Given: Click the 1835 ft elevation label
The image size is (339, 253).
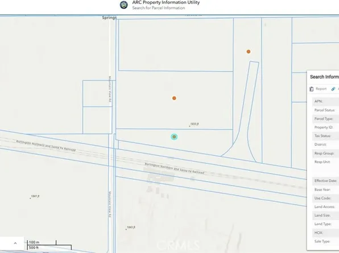Looking at the screenshot, I should pyautogui.click(x=195, y=124).
